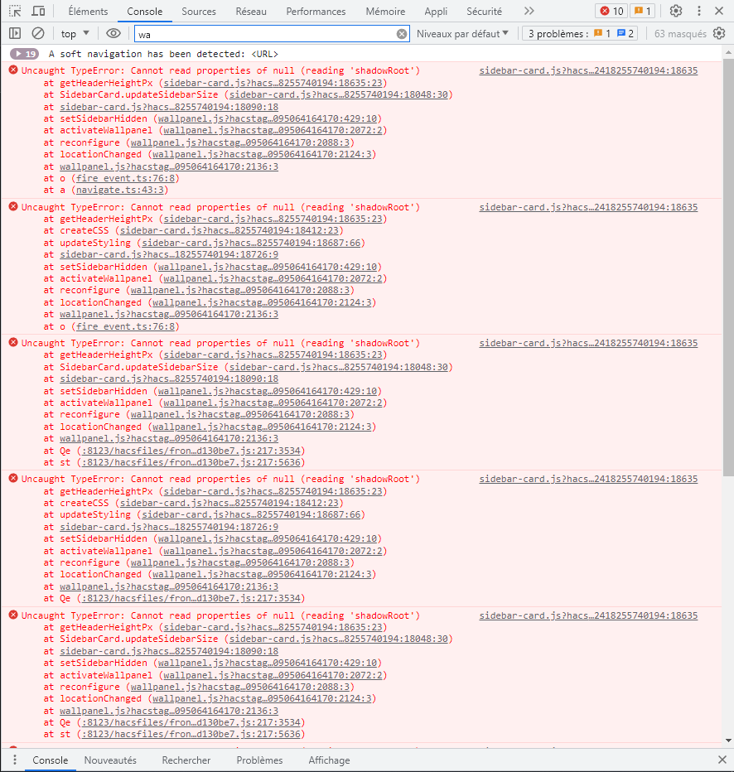Open the 'top' frame context dropdown

[x=74, y=33]
